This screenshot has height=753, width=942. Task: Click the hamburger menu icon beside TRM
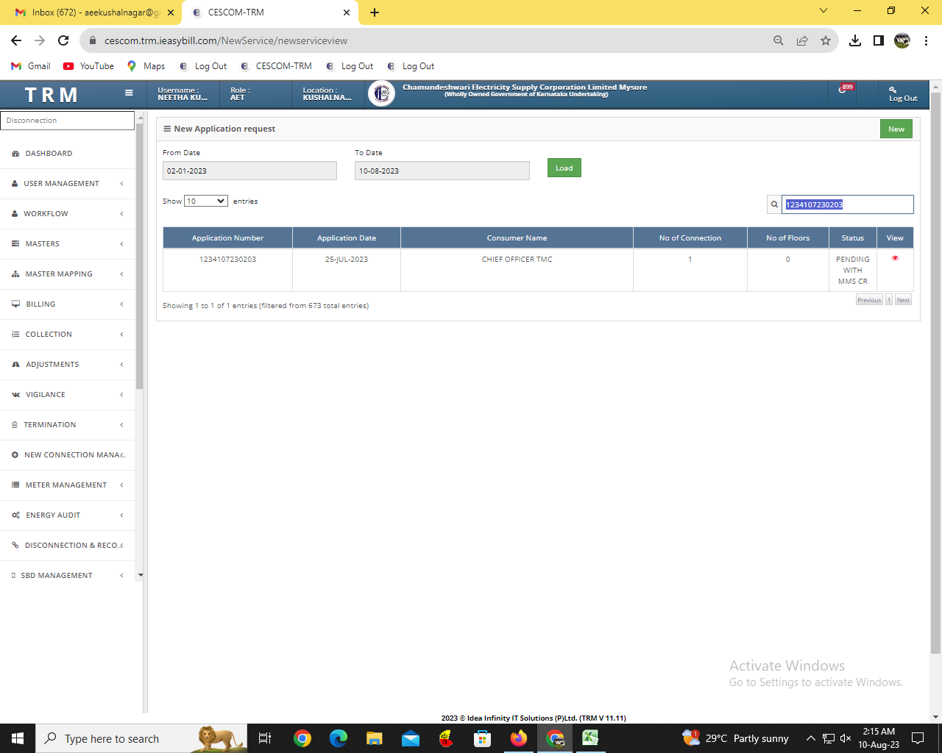click(129, 93)
